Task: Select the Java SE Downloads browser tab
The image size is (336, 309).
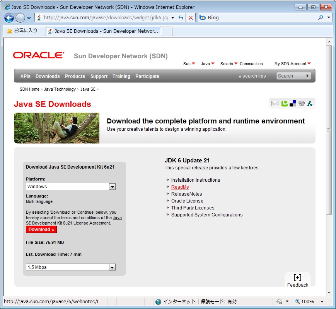Action: coord(104,31)
